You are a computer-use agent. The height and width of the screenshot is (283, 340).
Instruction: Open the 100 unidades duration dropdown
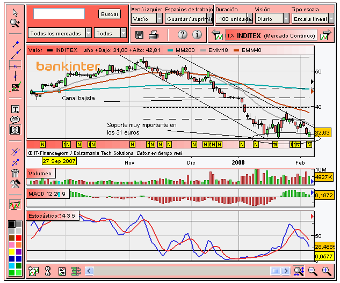[x=234, y=19]
